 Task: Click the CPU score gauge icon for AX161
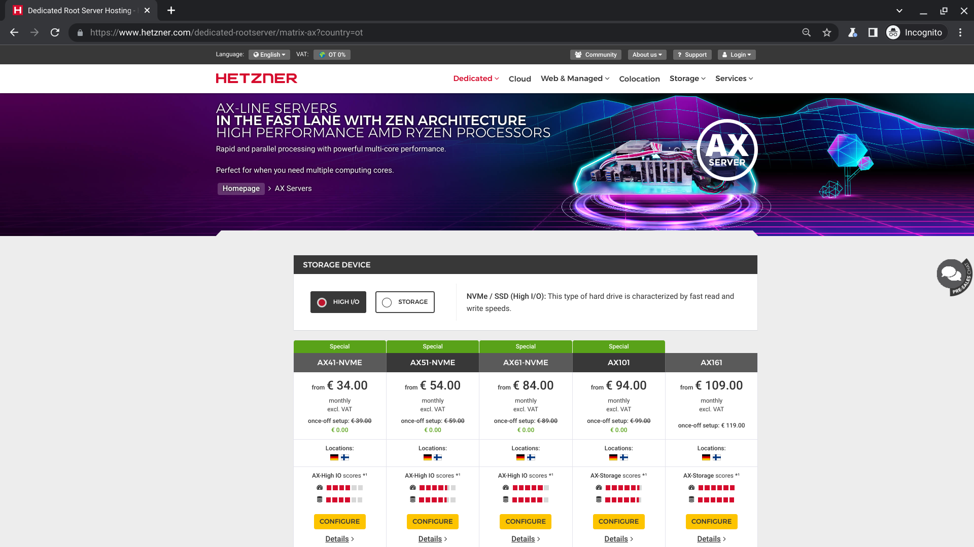tap(691, 487)
